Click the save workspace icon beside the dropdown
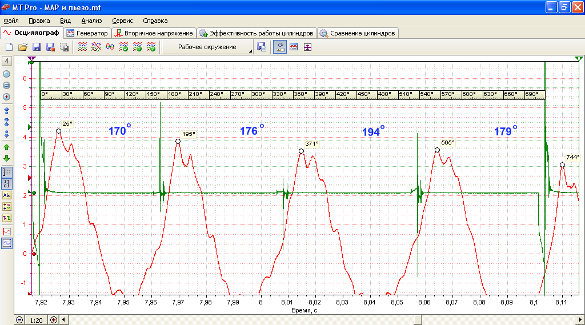Screen dimensions: 585x325 262,47
